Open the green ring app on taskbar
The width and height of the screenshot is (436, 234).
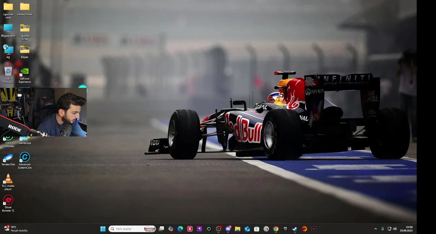(x=209, y=229)
